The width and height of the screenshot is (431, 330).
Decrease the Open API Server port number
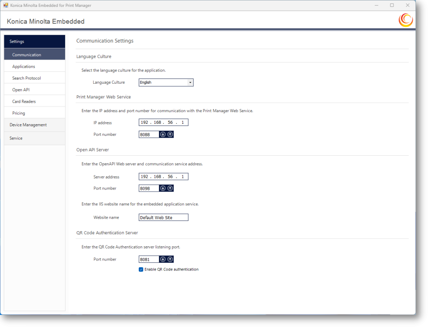[163, 189]
